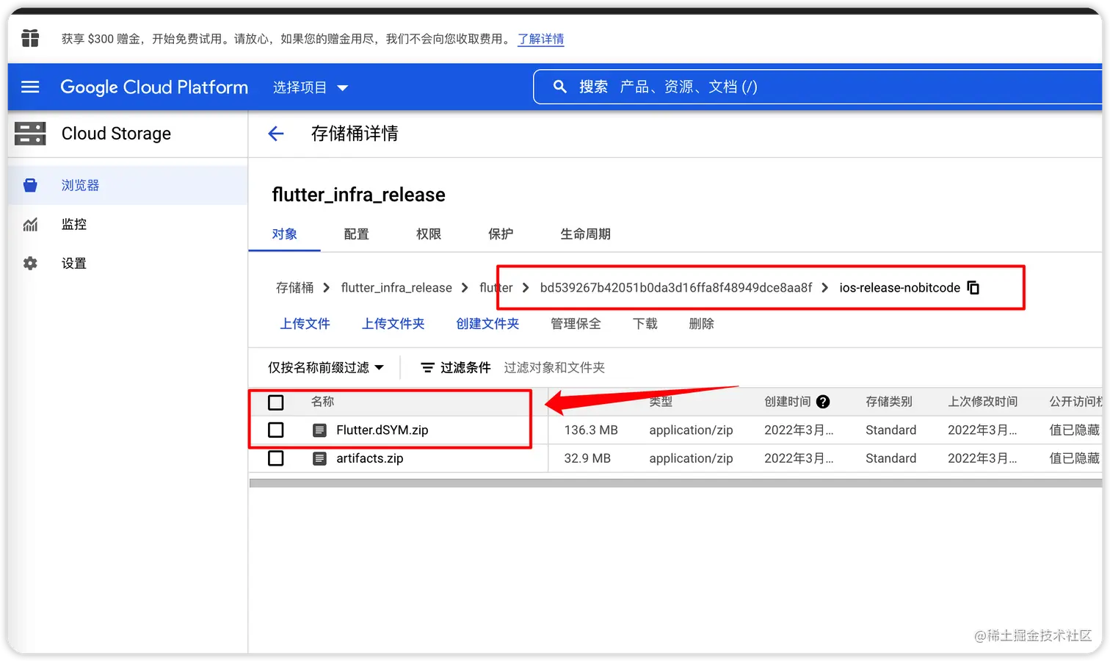Switch to the 权限 tab
This screenshot has height=661, width=1110.
click(x=429, y=234)
